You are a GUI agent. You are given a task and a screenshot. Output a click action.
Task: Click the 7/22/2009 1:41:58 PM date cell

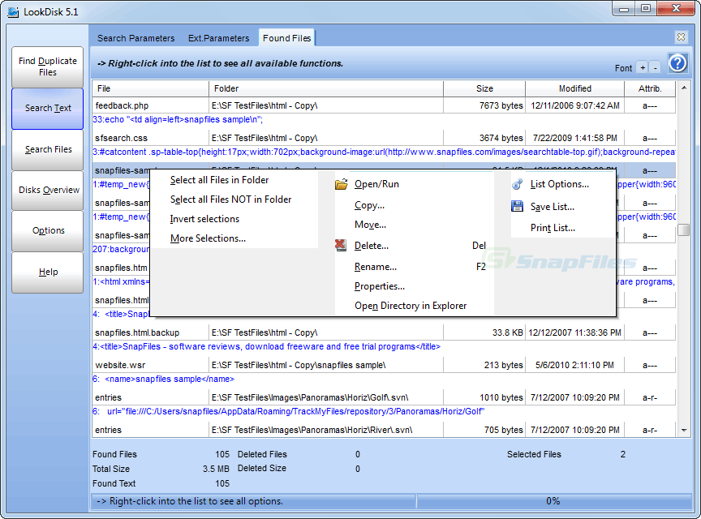[575, 138]
